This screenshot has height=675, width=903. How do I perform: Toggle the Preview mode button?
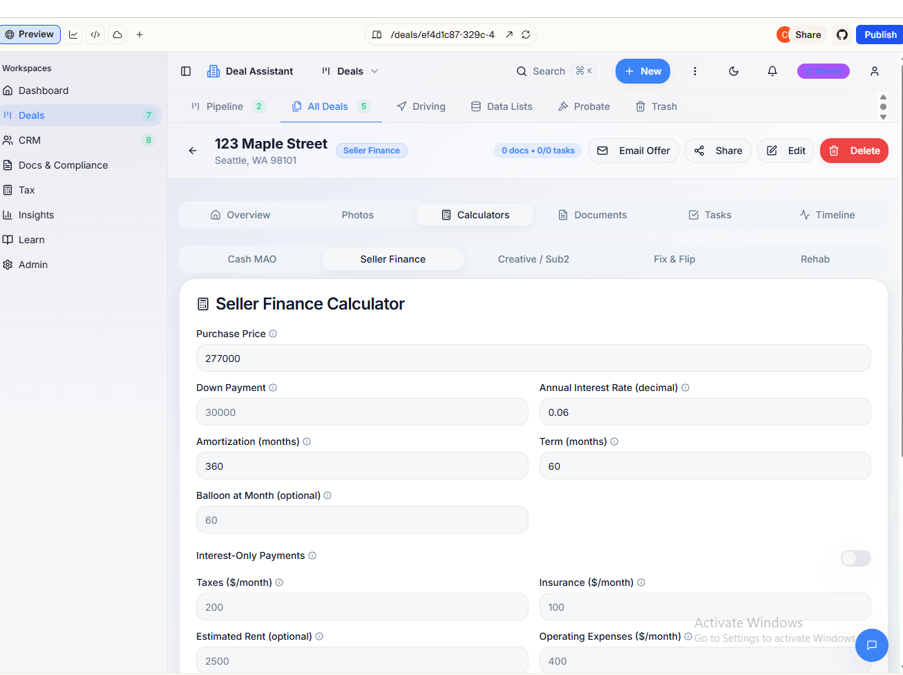(30, 34)
